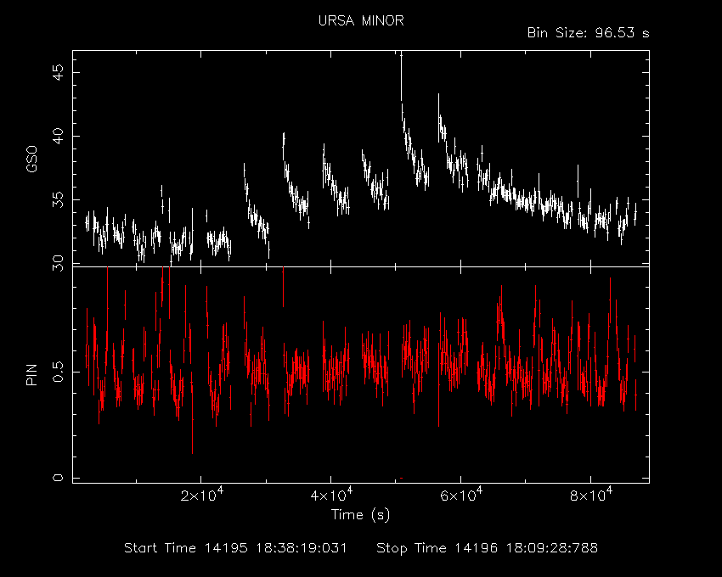Click the Time (s) x-axis label

tap(360, 514)
